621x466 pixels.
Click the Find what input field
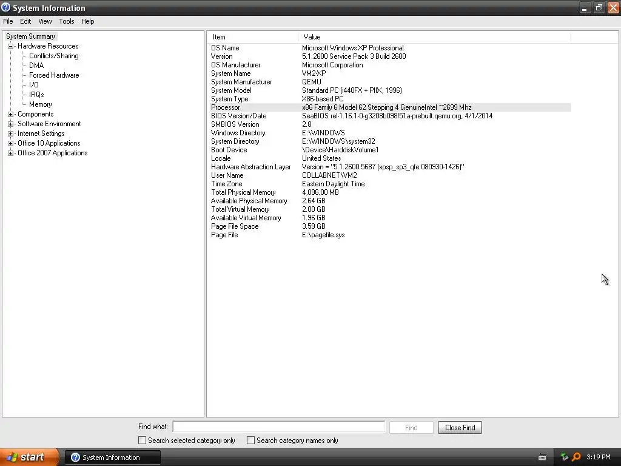coord(279,427)
